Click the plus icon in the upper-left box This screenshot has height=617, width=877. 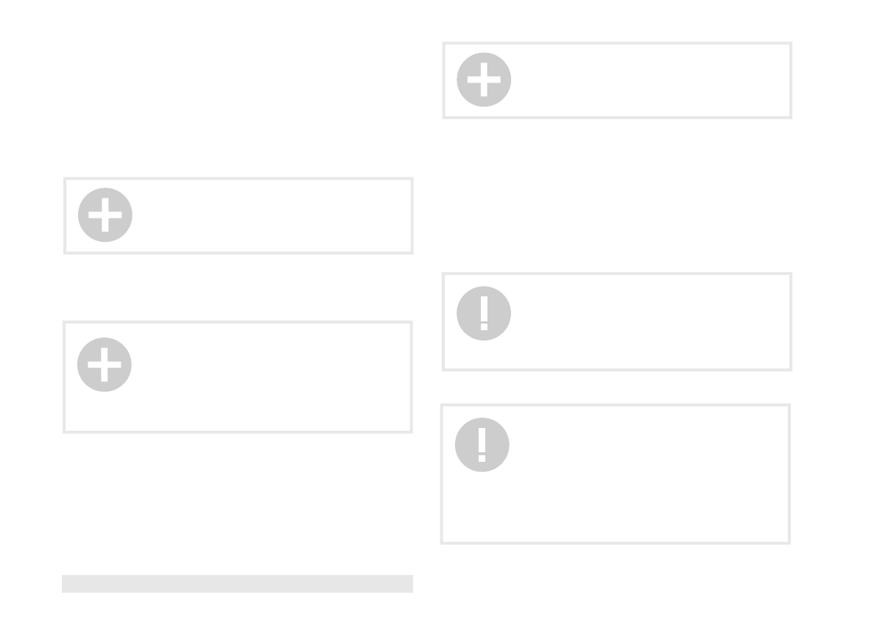105,215
